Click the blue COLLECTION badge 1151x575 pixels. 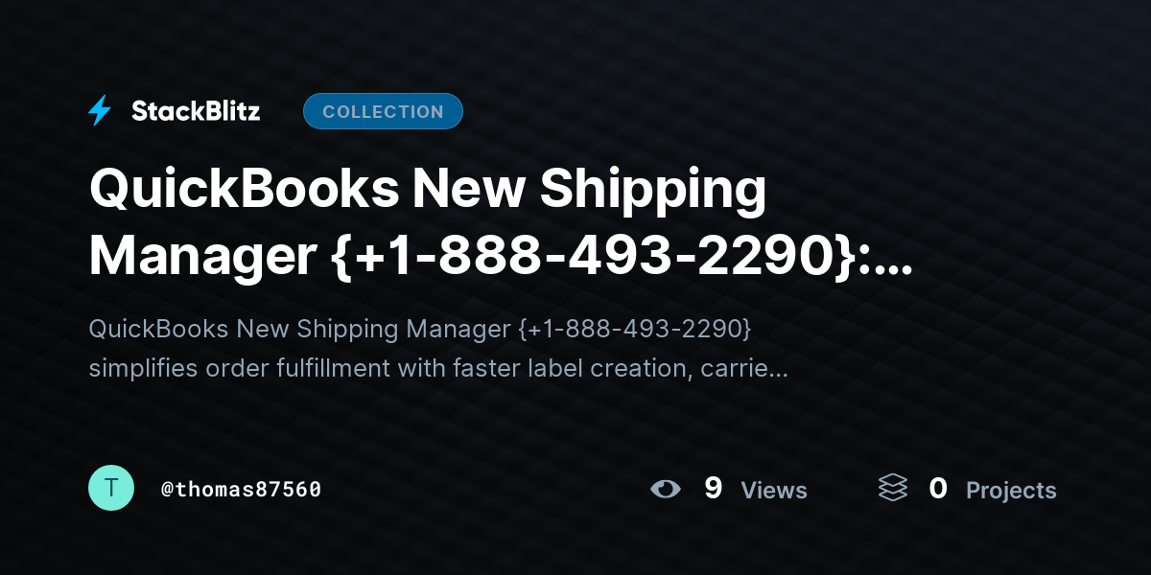[x=383, y=111]
